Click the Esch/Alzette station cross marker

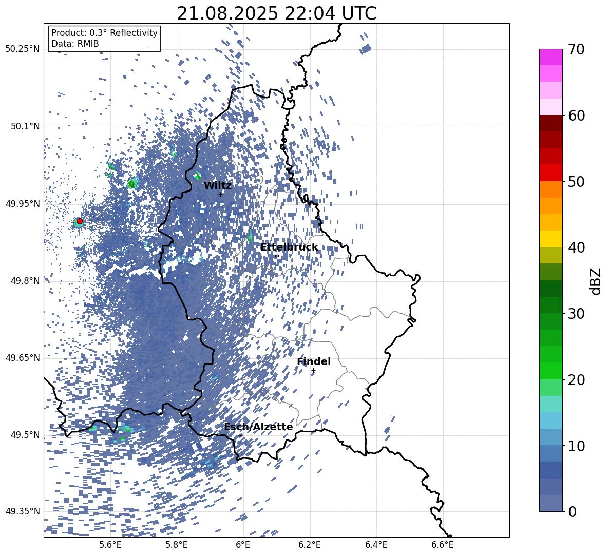click(240, 435)
